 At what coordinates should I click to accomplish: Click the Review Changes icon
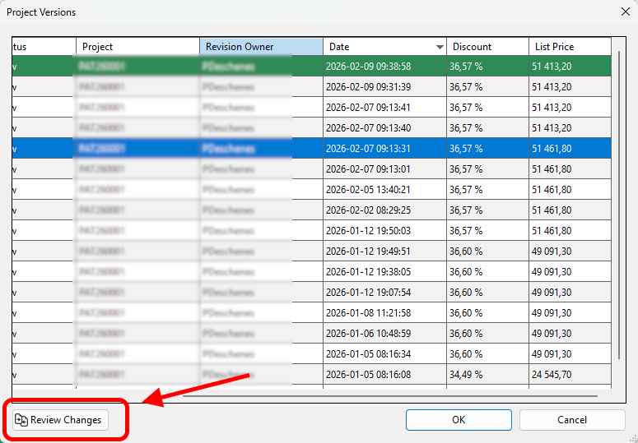pos(21,420)
